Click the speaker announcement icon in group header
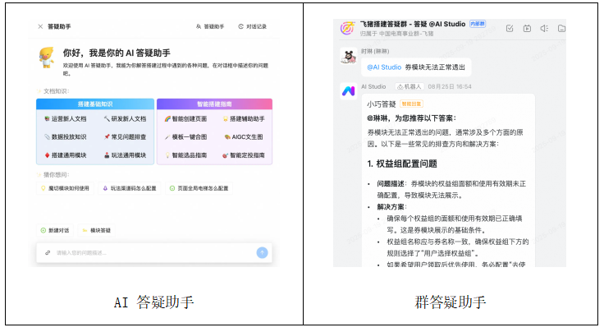This screenshot has height=332, width=604. click(x=544, y=28)
